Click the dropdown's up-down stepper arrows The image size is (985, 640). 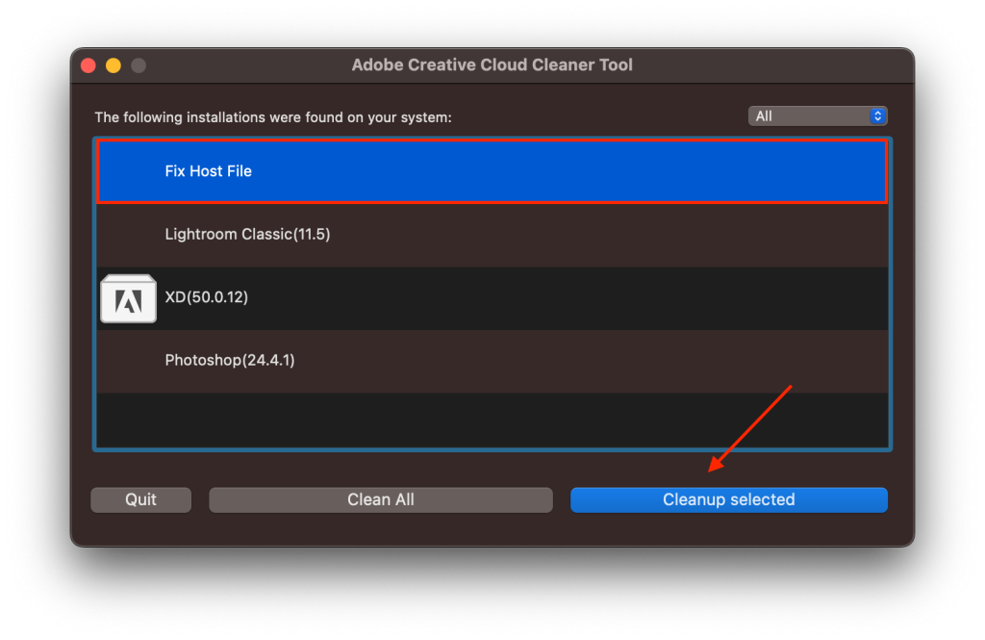coord(876,115)
